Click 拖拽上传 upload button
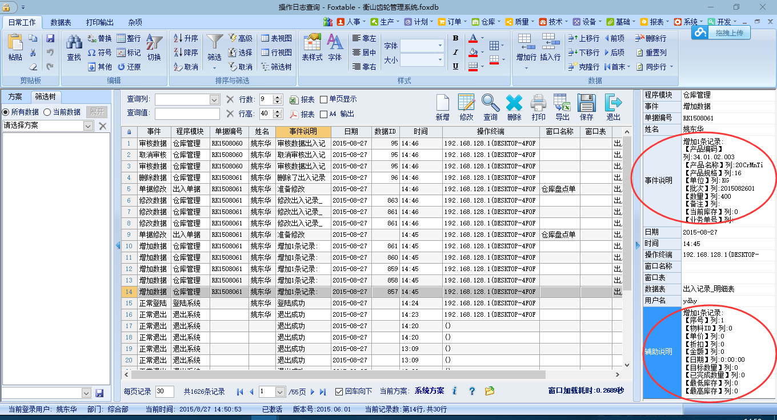777x420 pixels. click(x=720, y=33)
